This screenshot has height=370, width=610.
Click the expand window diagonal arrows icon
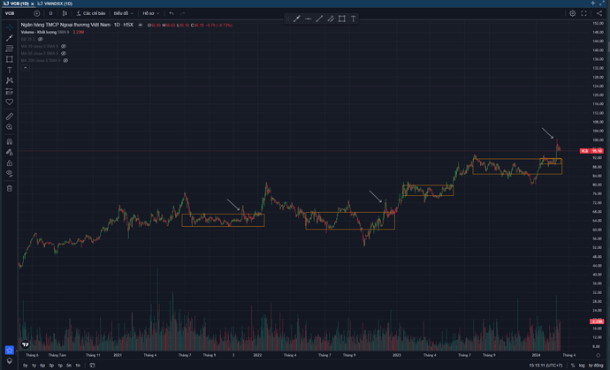tap(603, 4)
